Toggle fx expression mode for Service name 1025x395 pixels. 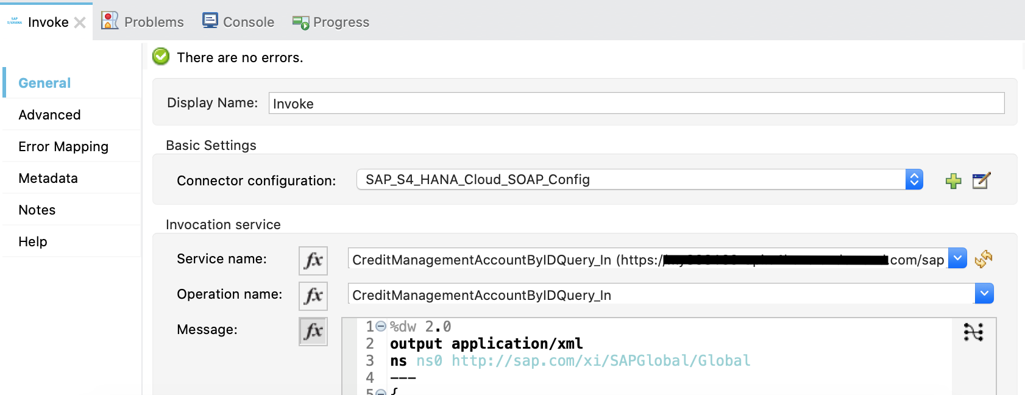[313, 260]
